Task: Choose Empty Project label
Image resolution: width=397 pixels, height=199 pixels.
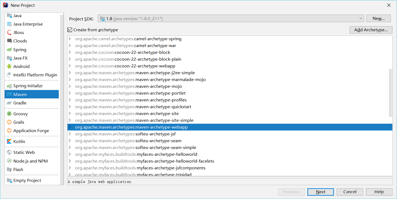Action: (27, 180)
